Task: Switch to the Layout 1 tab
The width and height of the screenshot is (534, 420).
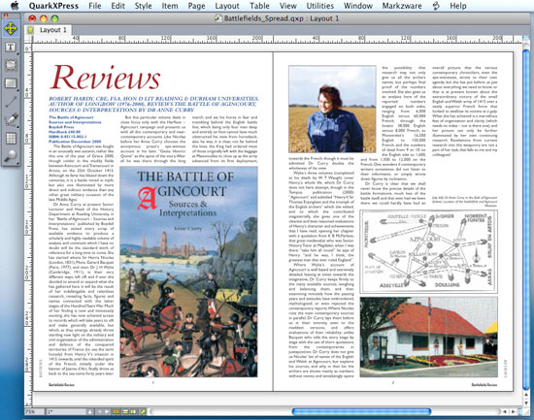Action: point(53,30)
